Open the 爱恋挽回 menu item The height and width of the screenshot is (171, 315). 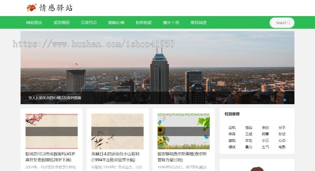pos(62,22)
